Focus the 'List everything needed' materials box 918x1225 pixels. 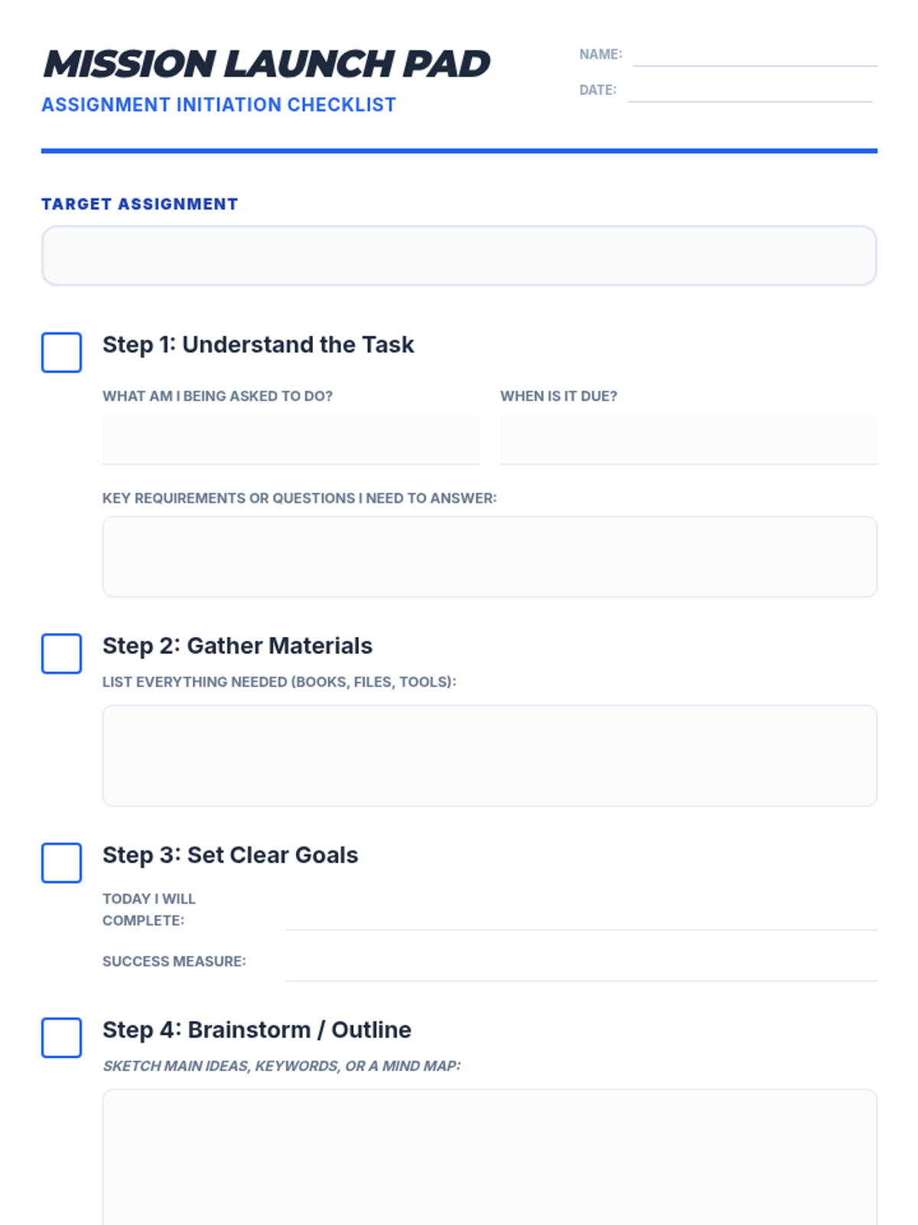[490, 756]
